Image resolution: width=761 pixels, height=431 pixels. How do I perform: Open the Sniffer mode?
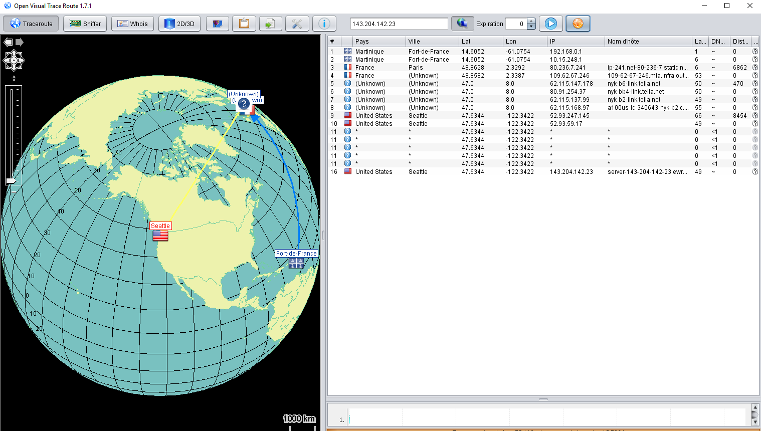(x=85, y=24)
